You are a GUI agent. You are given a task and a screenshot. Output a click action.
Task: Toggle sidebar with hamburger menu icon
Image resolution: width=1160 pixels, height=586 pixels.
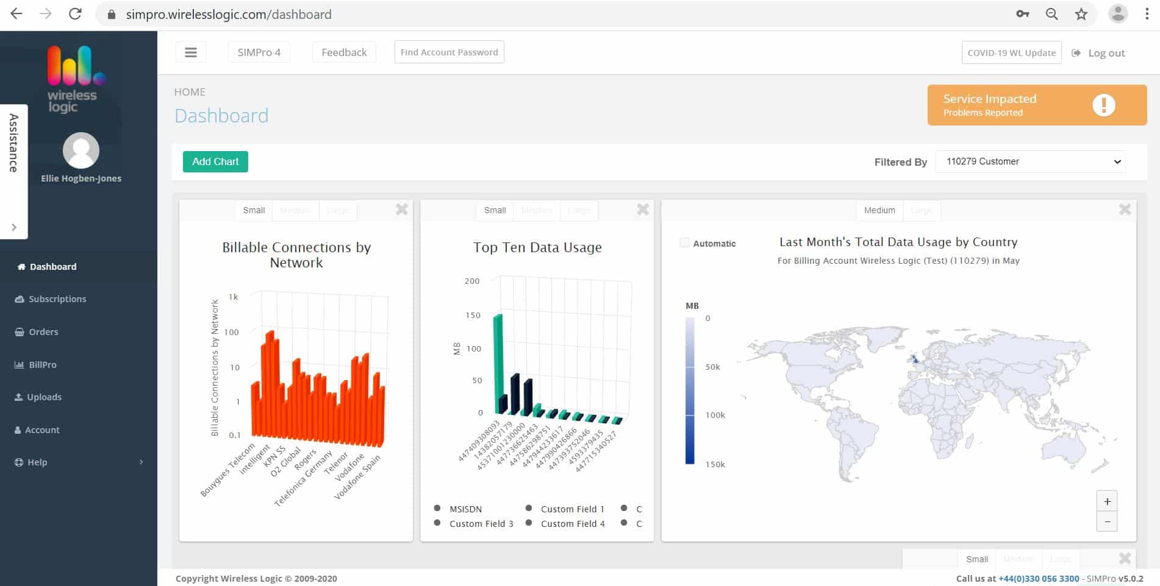[191, 52]
